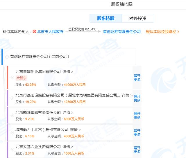Click 展开更多 for 北京能源集团有限责任公司
Image resolution: width=186 pixels, height=158 pixels.
tap(137, 115)
